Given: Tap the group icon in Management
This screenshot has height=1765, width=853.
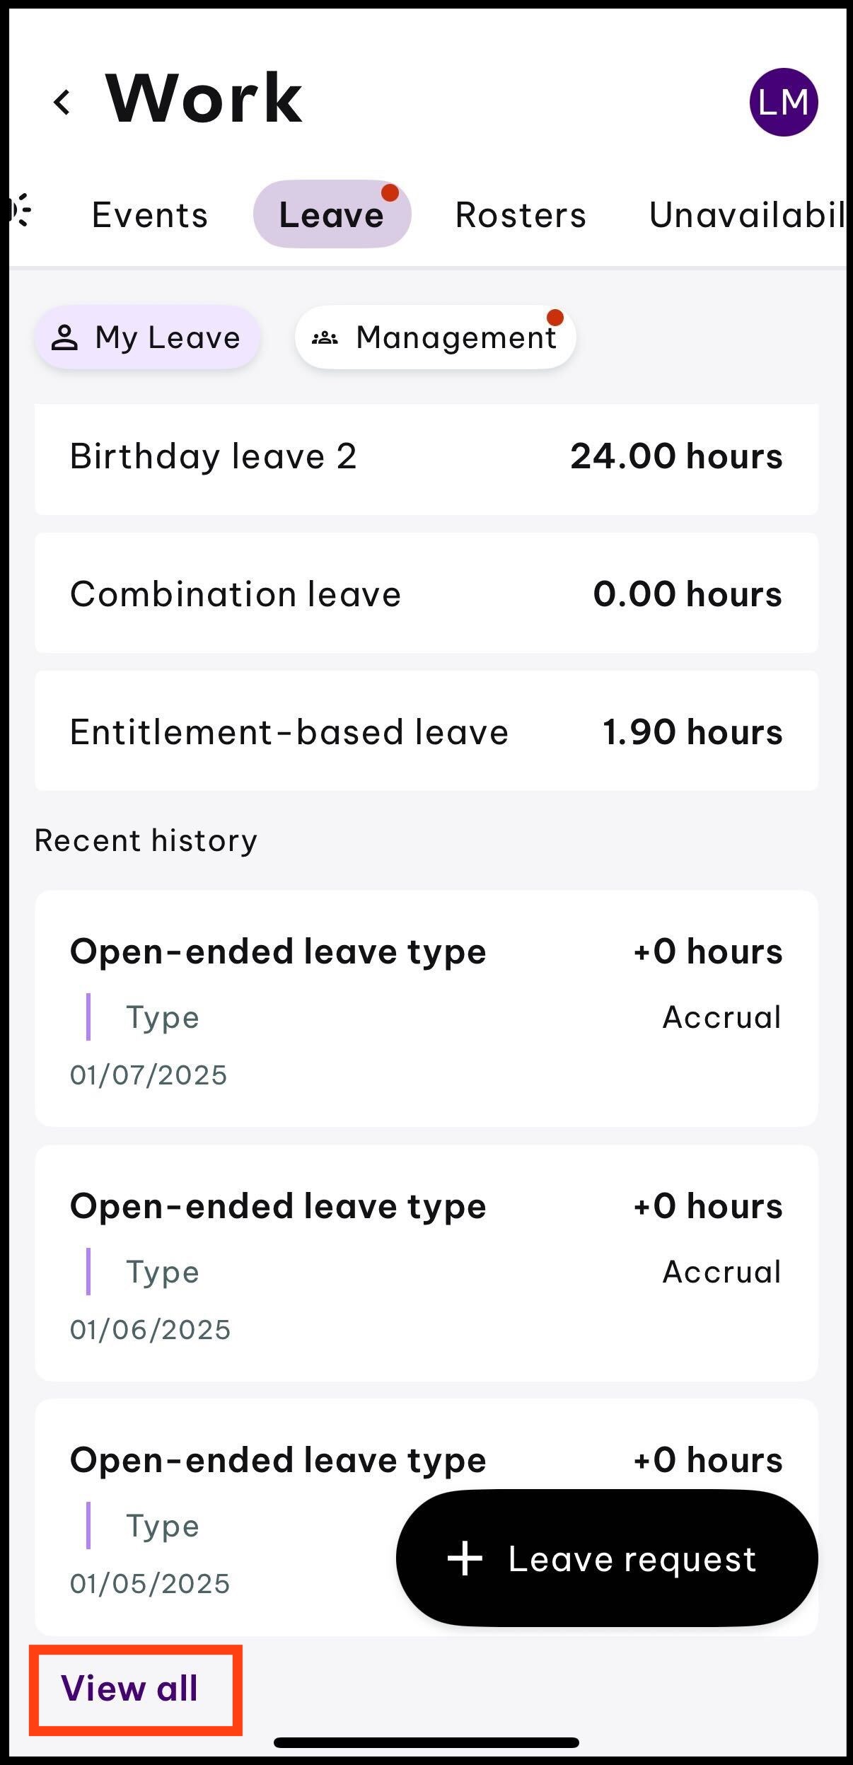Looking at the screenshot, I should [x=325, y=338].
